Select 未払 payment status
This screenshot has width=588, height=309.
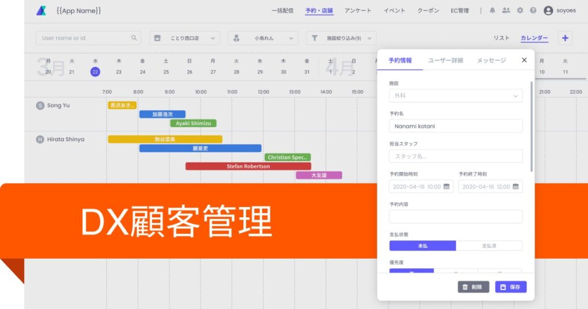[x=423, y=246]
